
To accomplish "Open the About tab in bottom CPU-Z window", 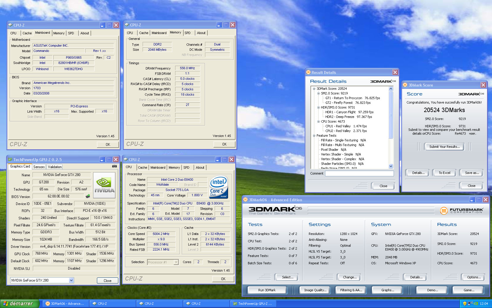I will pos(200,167).
